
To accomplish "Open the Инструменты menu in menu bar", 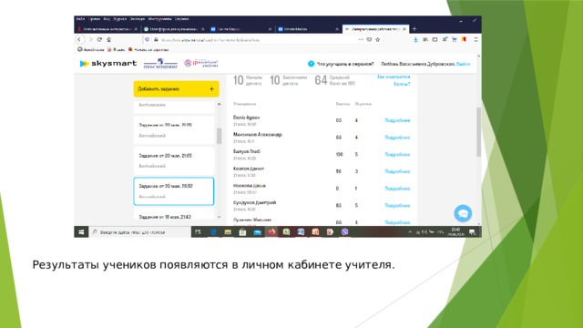I will pyautogui.click(x=160, y=18).
